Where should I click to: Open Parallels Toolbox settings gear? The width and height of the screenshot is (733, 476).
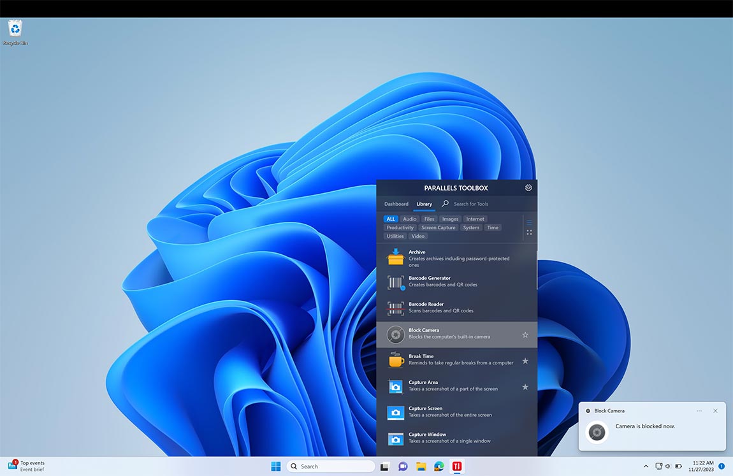click(x=528, y=187)
